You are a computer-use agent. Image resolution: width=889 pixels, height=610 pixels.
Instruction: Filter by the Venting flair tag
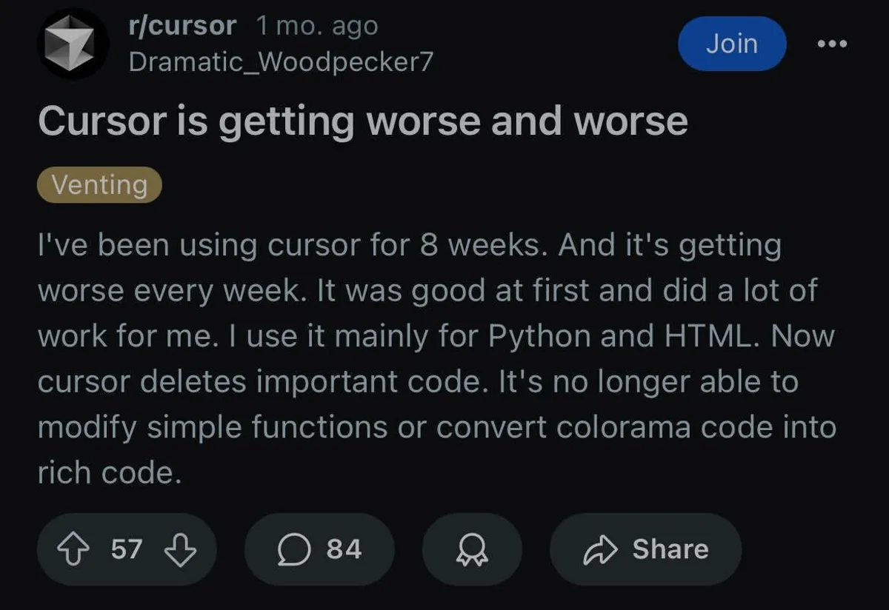tap(99, 184)
